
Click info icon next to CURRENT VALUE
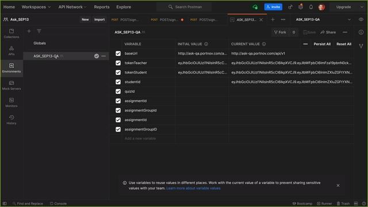(x=264, y=44)
